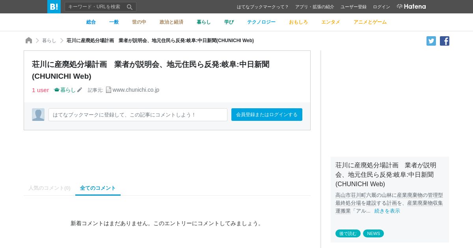Share on Twitter icon
The width and height of the screenshot is (473, 248).
point(431,41)
